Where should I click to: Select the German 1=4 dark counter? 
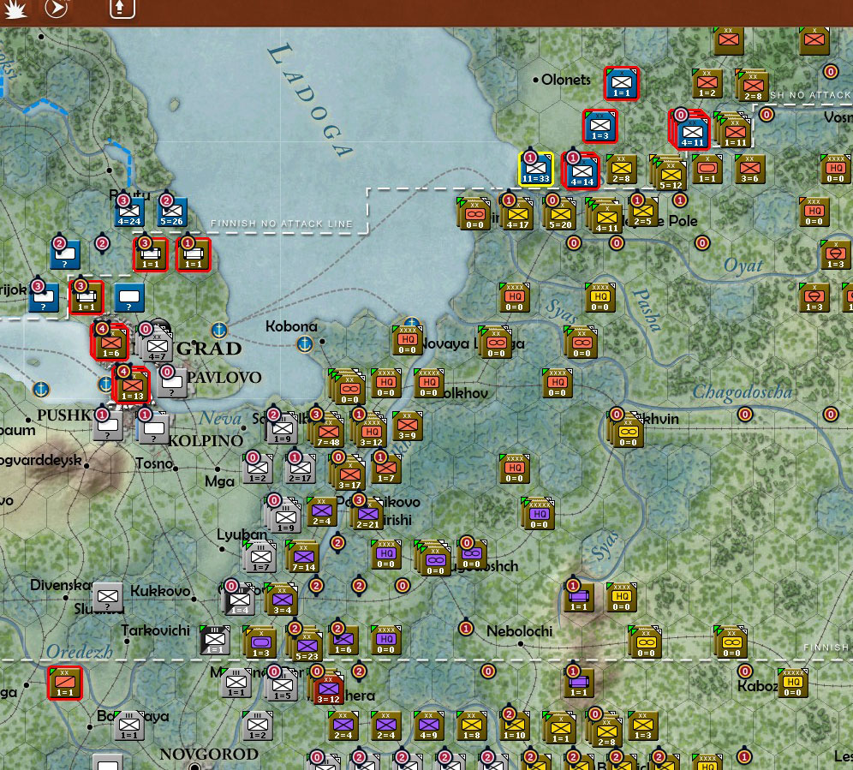tap(239, 600)
